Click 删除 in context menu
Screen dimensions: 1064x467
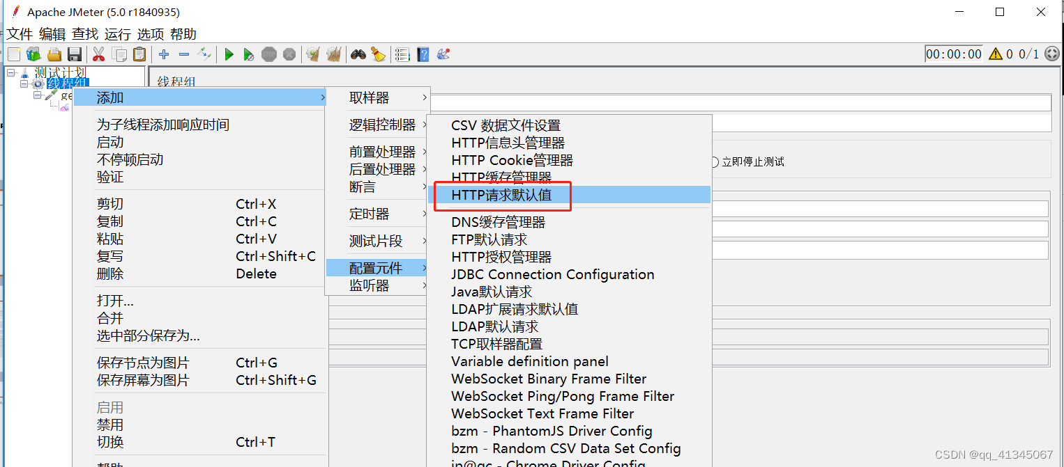tap(199, 274)
